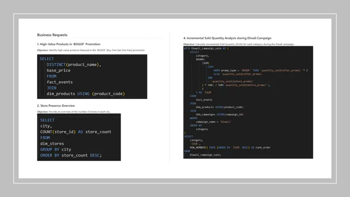The image size is (350, 197).
Task: Select the "ROUND(" line in Diwali query
Action: click(x=200, y=59)
